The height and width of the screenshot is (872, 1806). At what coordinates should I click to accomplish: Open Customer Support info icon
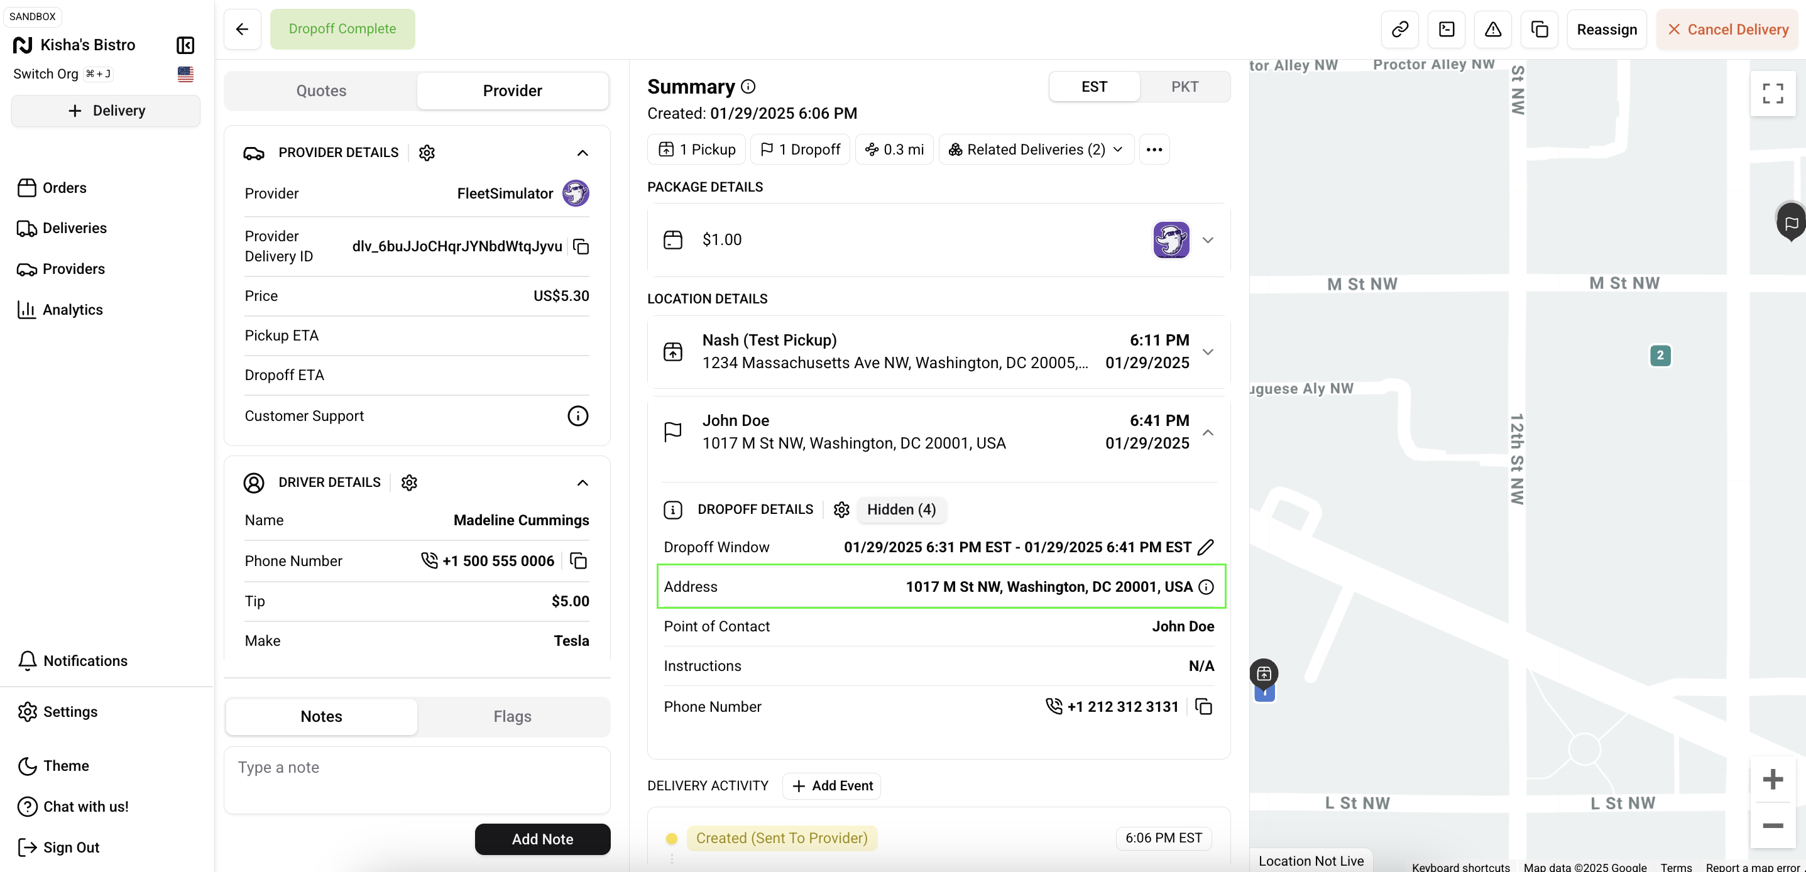tap(577, 417)
